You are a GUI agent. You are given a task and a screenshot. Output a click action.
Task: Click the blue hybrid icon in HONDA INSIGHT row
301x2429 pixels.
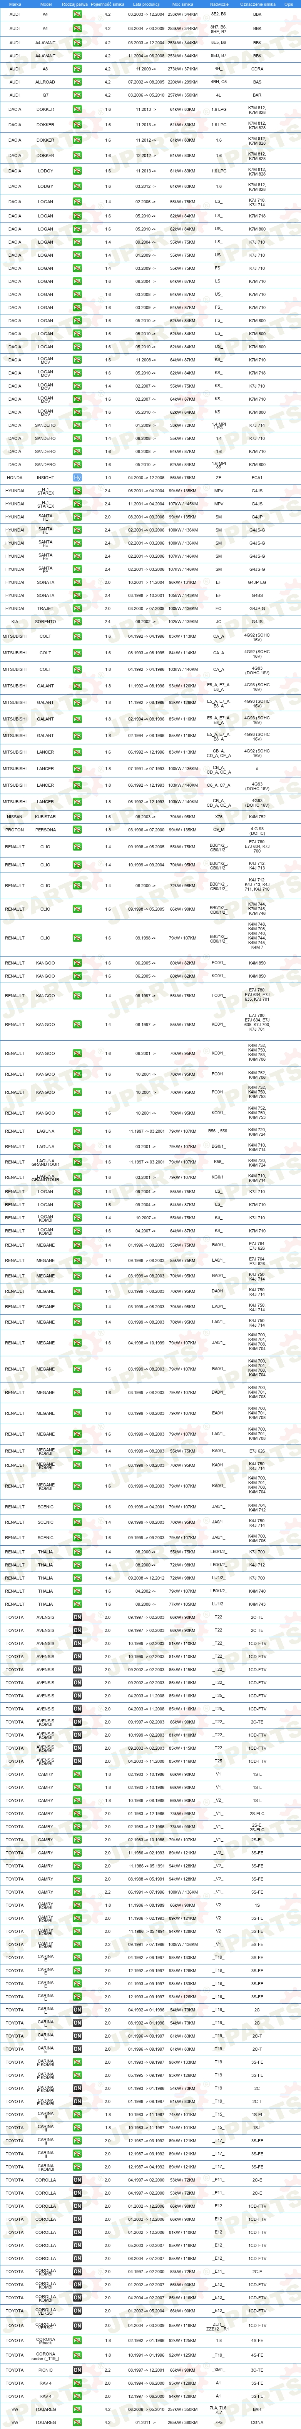tap(77, 477)
